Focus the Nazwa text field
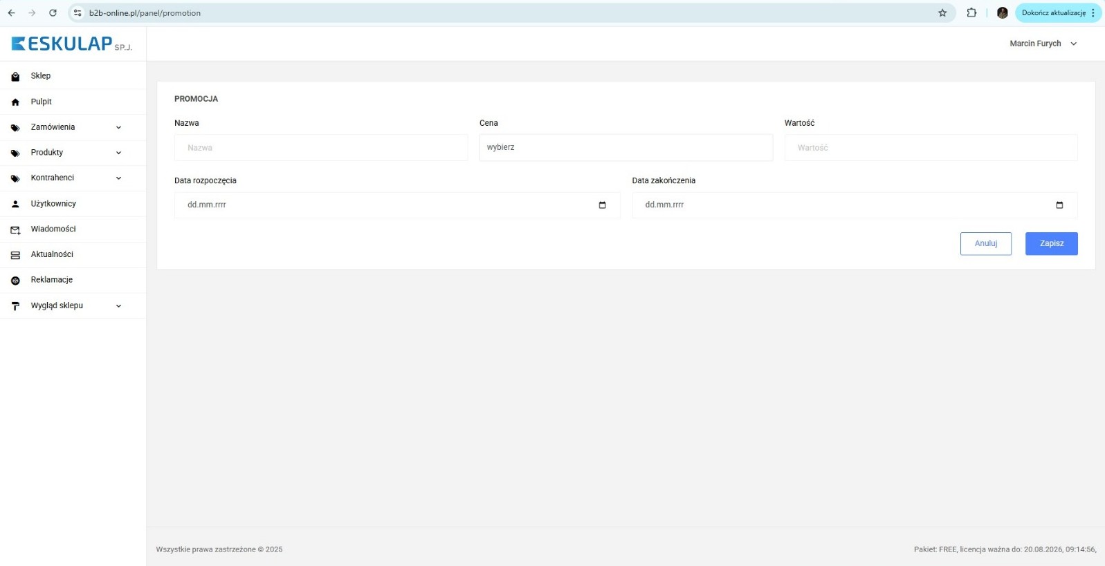This screenshot has width=1105, height=566. coord(321,148)
